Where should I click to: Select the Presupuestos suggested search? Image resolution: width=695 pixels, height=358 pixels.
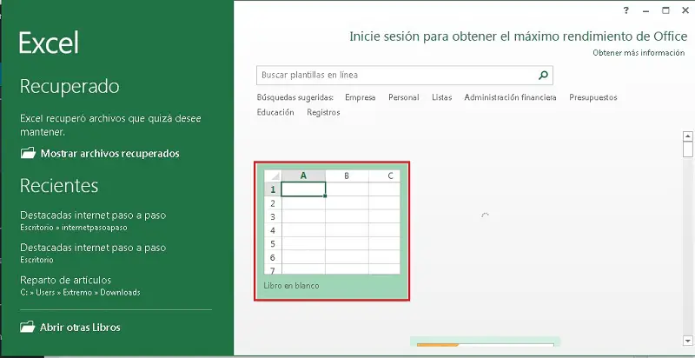point(593,97)
